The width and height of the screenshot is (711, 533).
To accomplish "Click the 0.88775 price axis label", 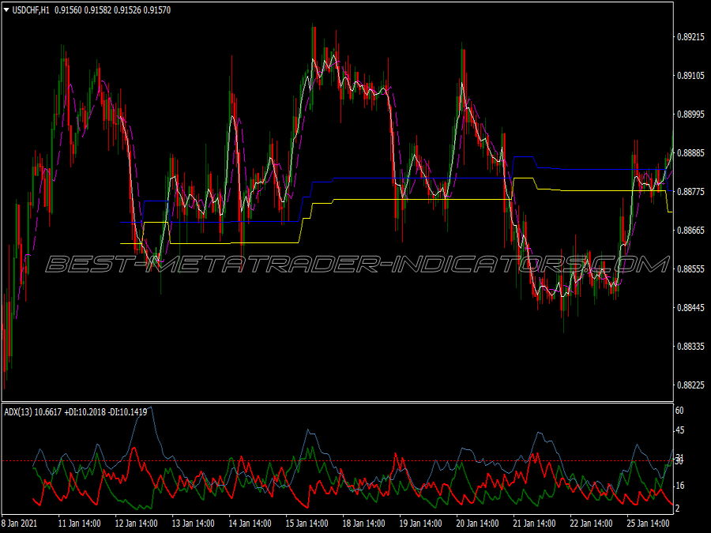I will (x=690, y=192).
